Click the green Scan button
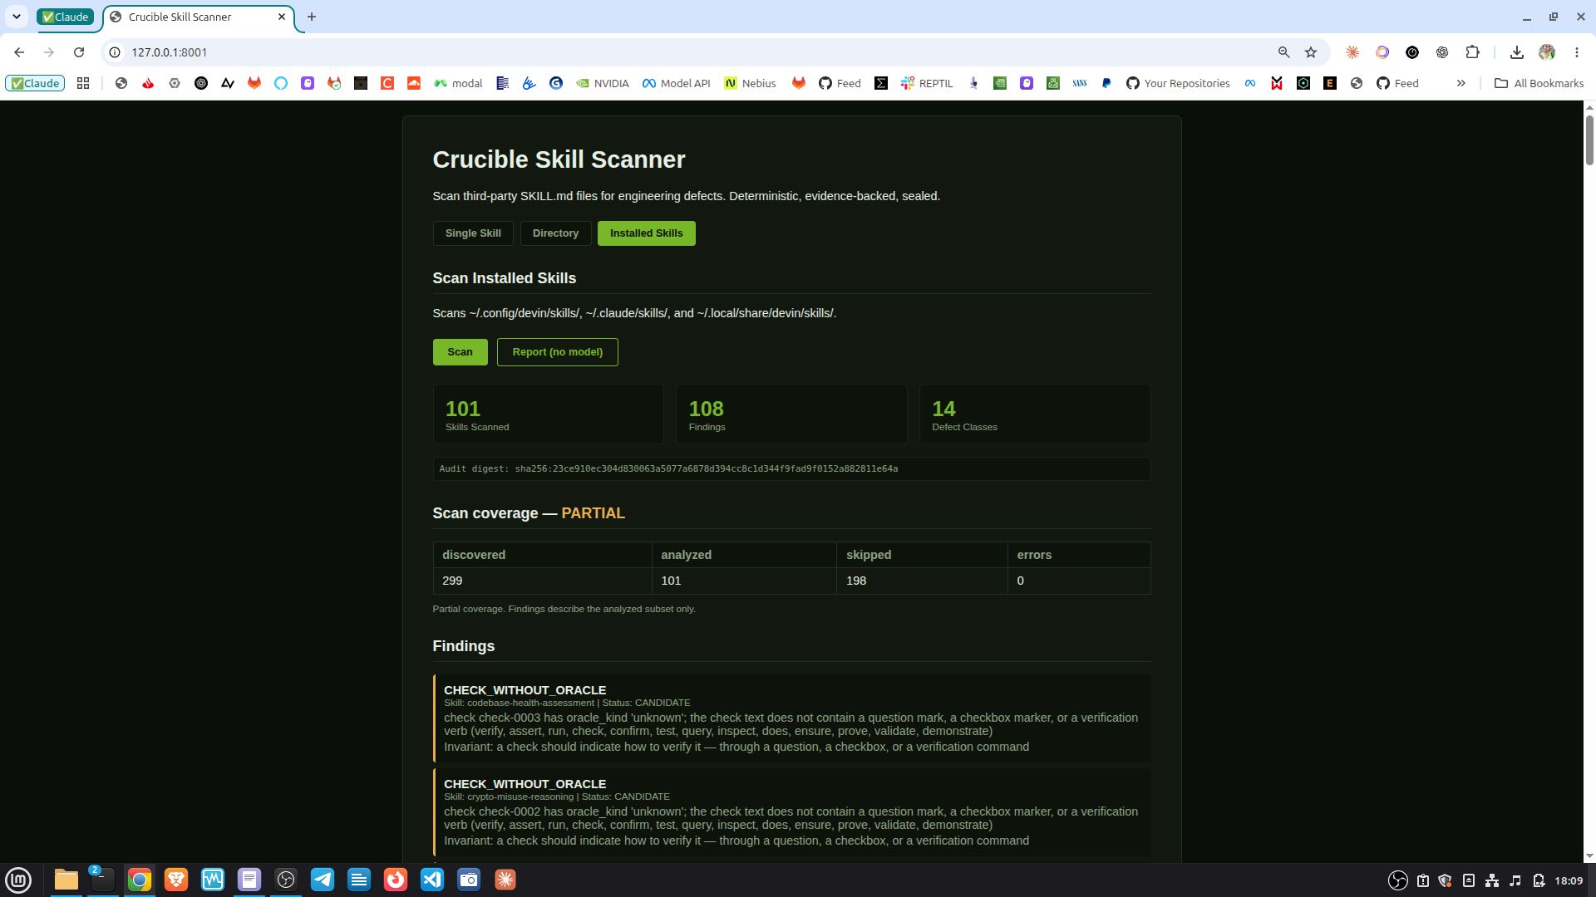 point(460,352)
